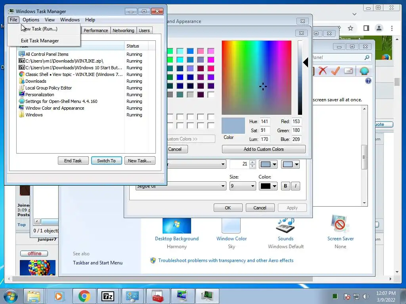Click the Task Manager taskbar button
The width and height of the screenshot is (406, 304).
[207, 296]
